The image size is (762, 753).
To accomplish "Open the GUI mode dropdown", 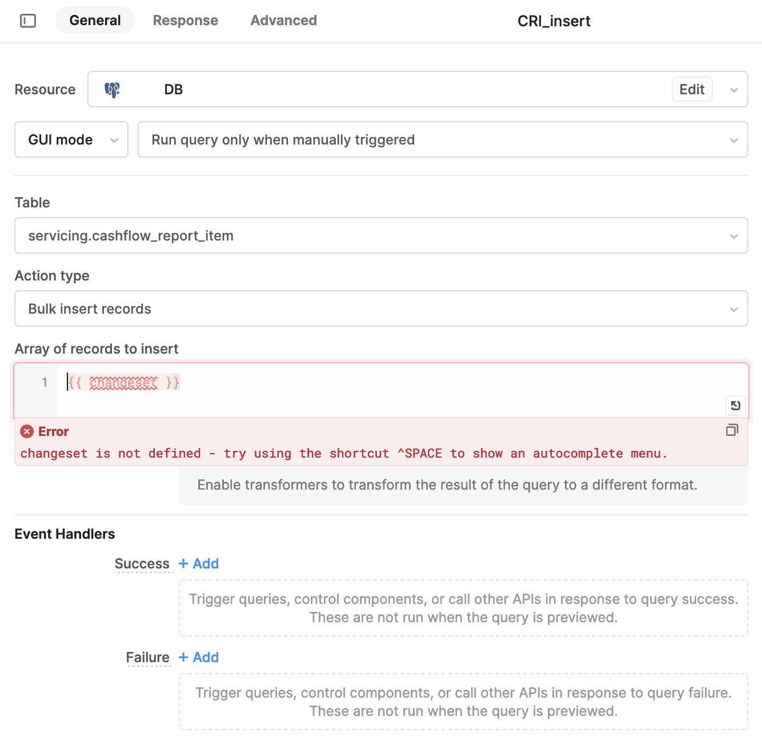I will coord(71,139).
